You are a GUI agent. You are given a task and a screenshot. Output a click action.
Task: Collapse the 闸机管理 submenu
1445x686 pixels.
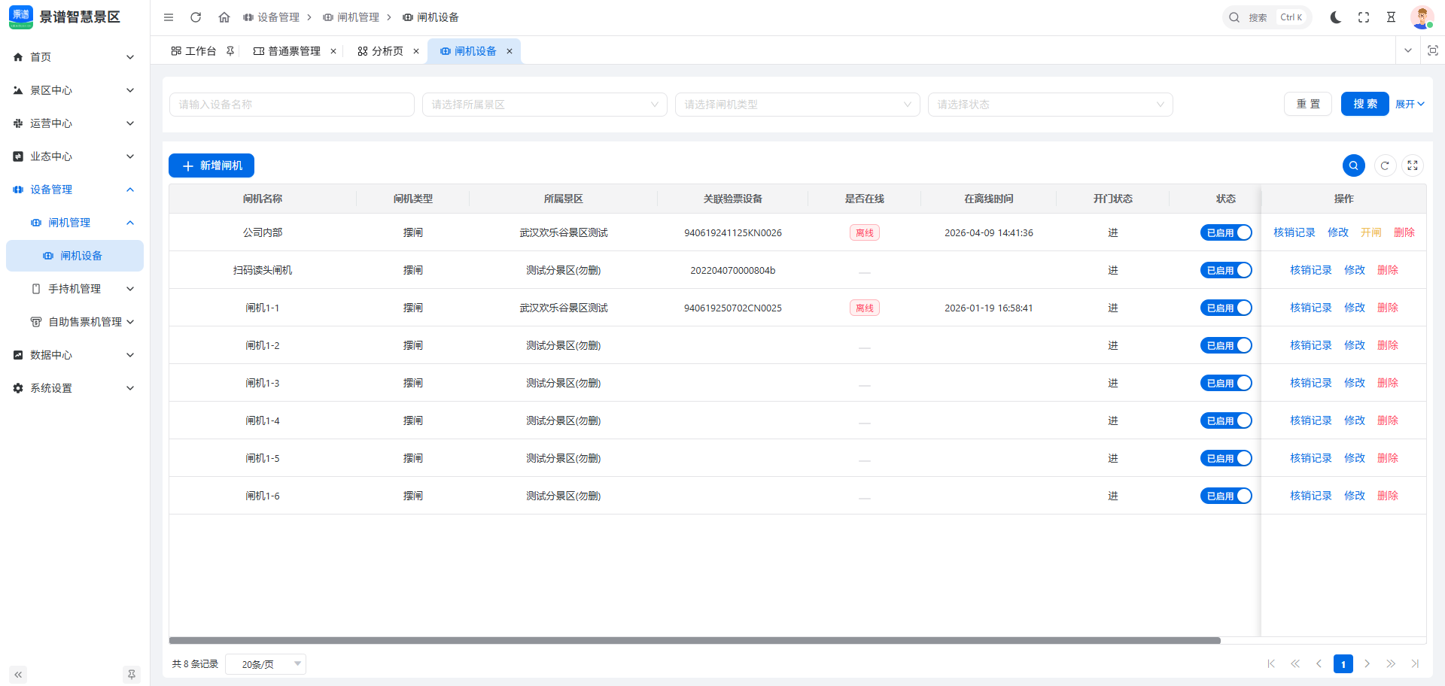pyautogui.click(x=75, y=223)
